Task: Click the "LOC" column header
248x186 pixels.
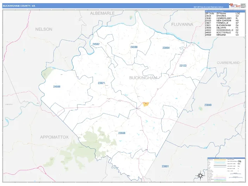Action: click(x=238, y=14)
